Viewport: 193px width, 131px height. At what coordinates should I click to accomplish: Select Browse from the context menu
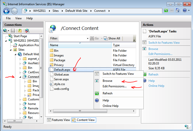pyautogui.click(x=107, y=81)
